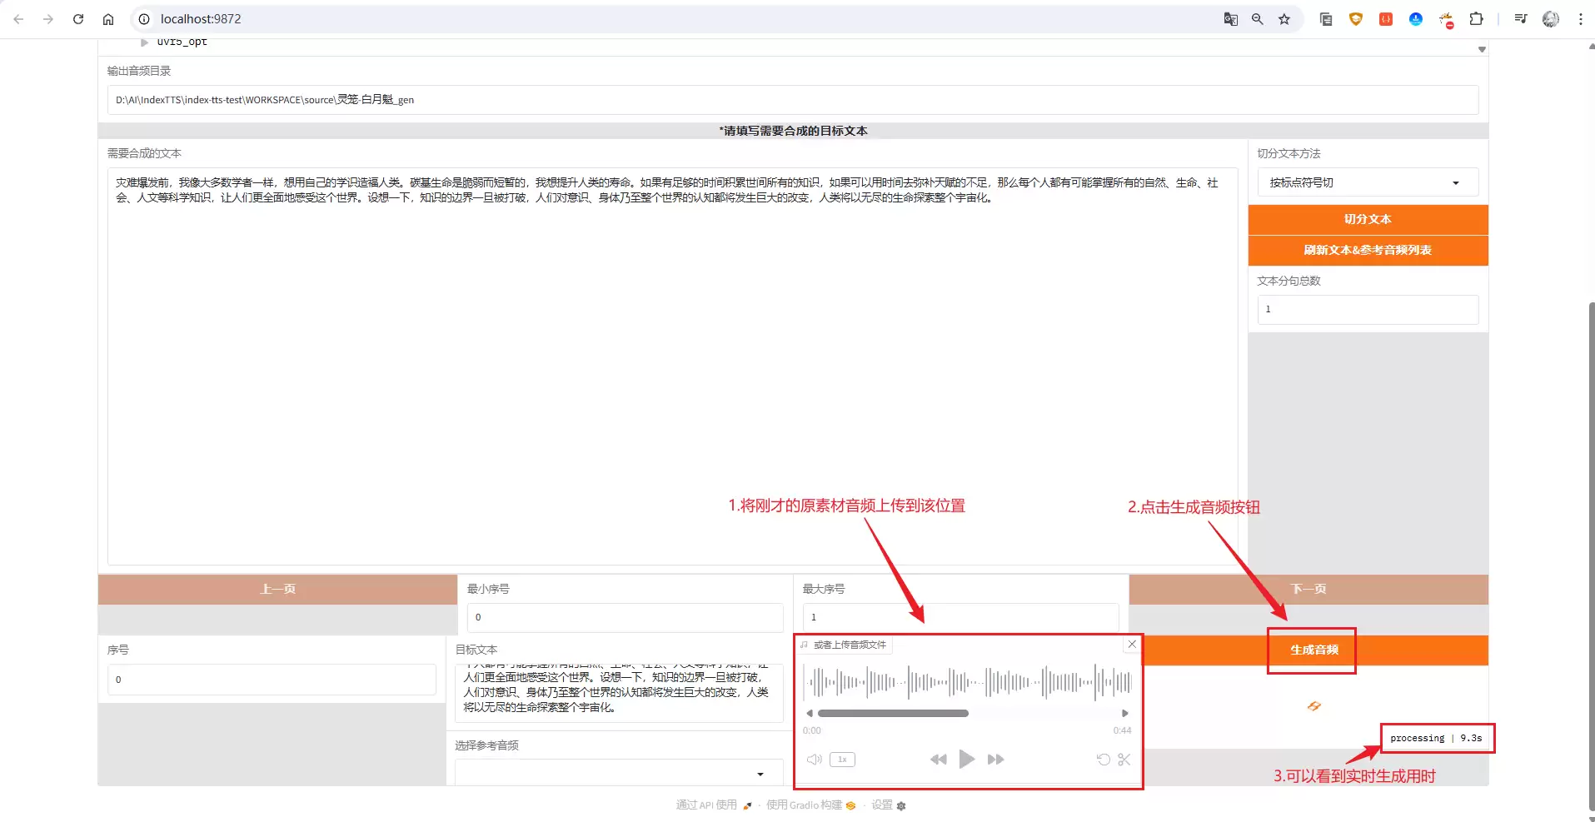The width and height of the screenshot is (1595, 822).
Task: Open the blocked-badge extension icon
Action: [1446, 20]
